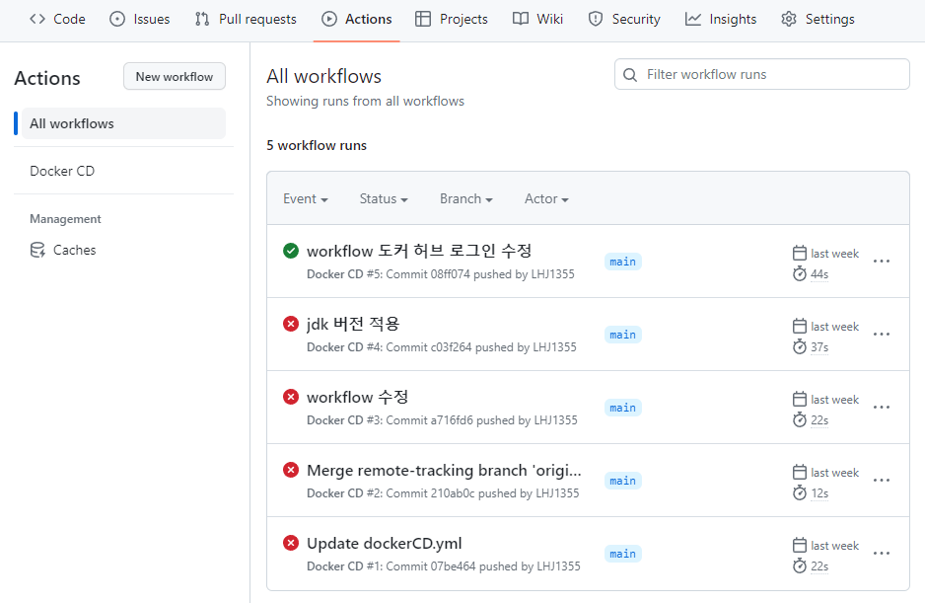Select All workflows in sidebar
Screen dimensions: 925x603
click(x=123, y=123)
